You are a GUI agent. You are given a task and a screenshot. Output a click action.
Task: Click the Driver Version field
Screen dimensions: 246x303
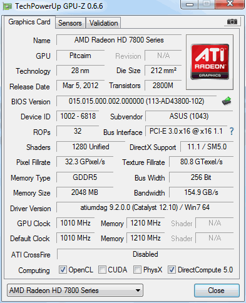(x=145, y=207)
